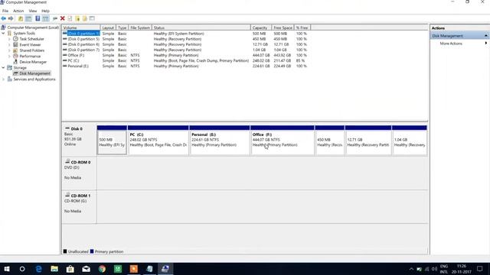Sort by the Capacity column header
This screenshot has height=275, width=490.
click(x=261, y=27)
